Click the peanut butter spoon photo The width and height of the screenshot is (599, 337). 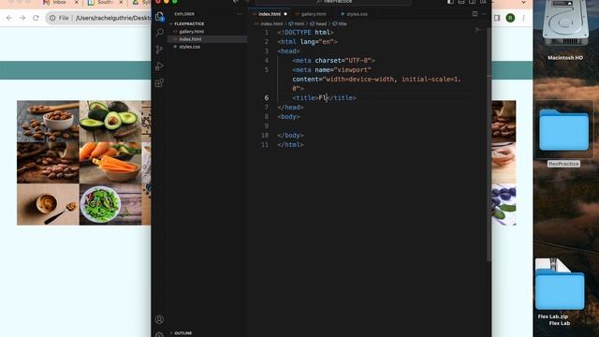[x=48, y=205]
